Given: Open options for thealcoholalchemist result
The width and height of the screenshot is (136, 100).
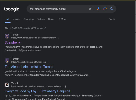Looking at the screenshot, I should point(49,62).
